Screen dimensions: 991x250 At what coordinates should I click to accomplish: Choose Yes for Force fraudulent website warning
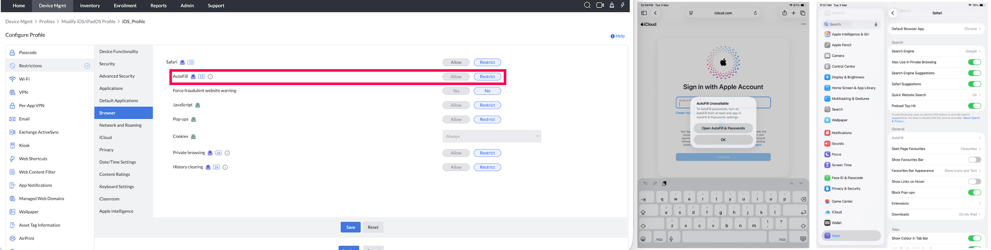(456, 91)
